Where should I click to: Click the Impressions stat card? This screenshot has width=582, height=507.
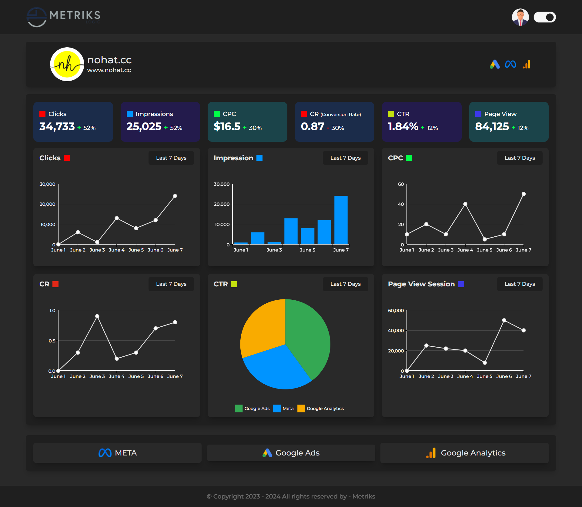[160, 122]
